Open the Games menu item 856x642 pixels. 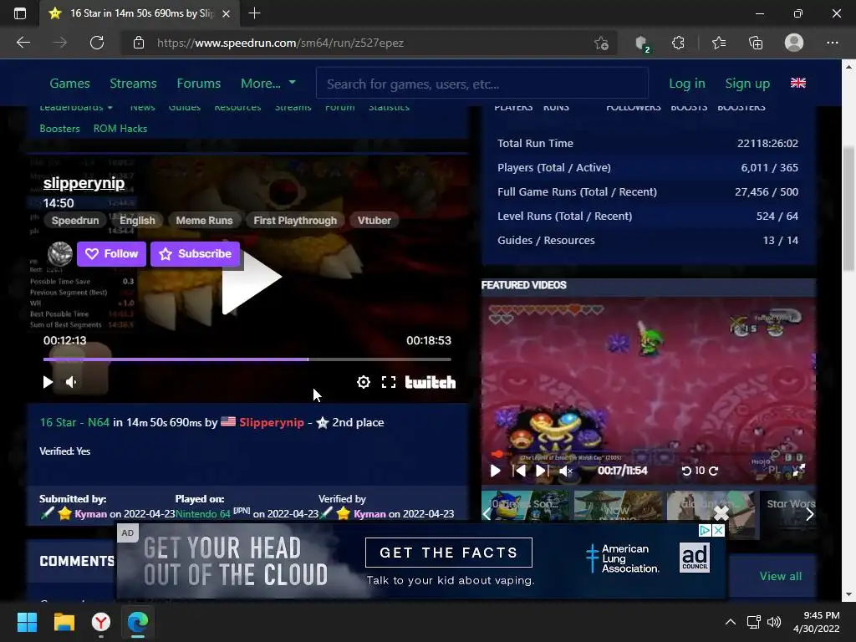70,84
